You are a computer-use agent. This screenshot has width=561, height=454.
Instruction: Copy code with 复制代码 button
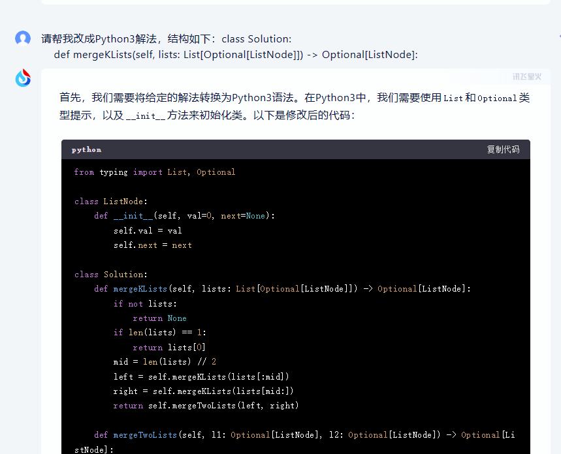click(x=503, y=149)
